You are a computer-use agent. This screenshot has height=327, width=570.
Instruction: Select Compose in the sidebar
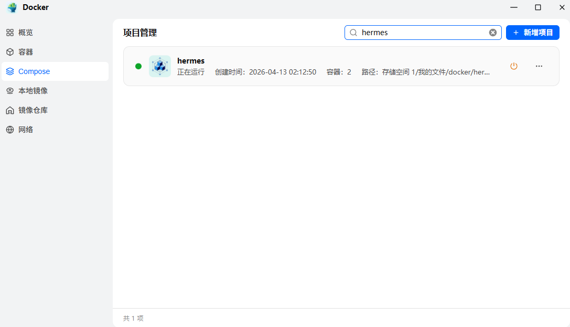pyautogui.click(x=55, y=71)
